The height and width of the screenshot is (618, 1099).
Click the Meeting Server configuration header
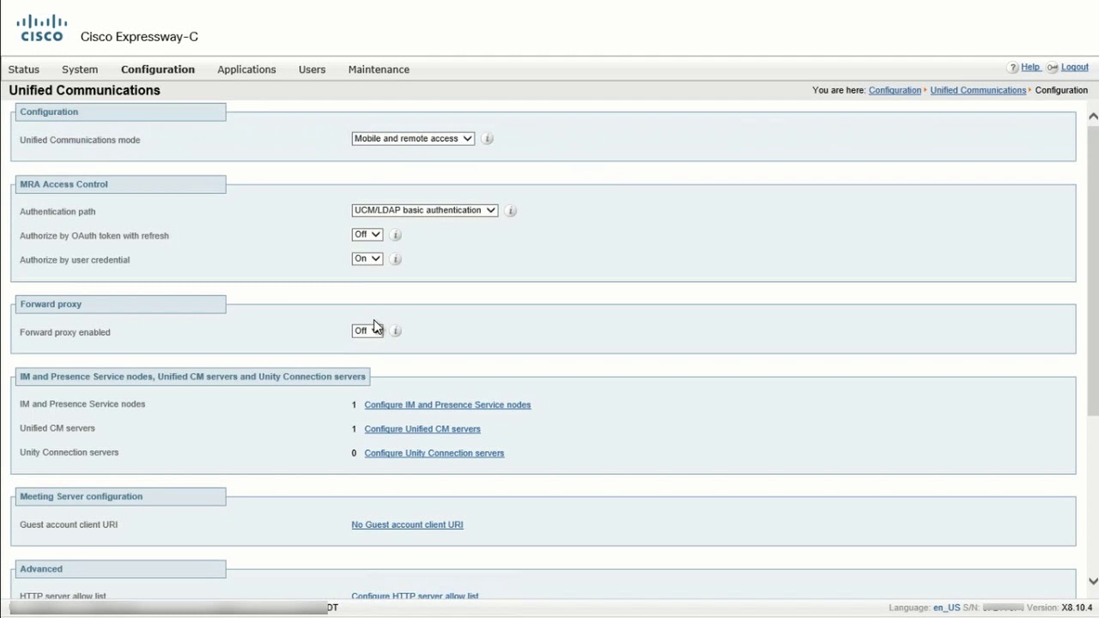(121, 496)
